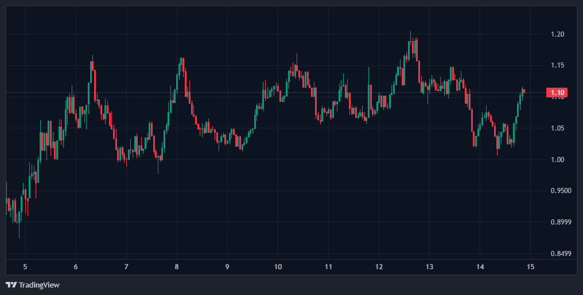The width and height of the screenshot is (583, 295).
Task: Select date 14 on the time axis
Action: pos(480,267)
